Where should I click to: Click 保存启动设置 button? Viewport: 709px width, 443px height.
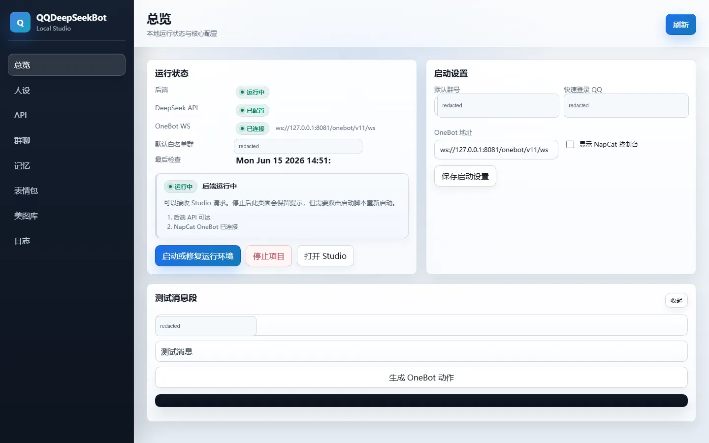coord(465,176)
